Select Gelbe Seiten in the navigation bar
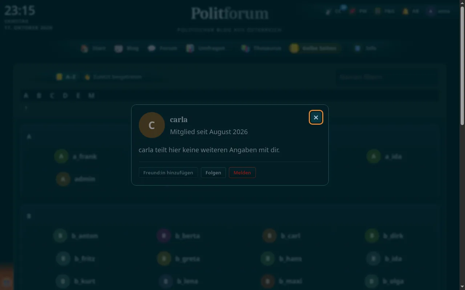This screenshot has width=465, height=290. 315,48
